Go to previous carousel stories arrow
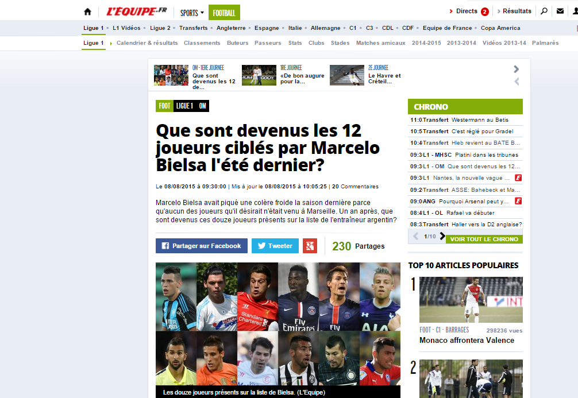 [516, 82]
